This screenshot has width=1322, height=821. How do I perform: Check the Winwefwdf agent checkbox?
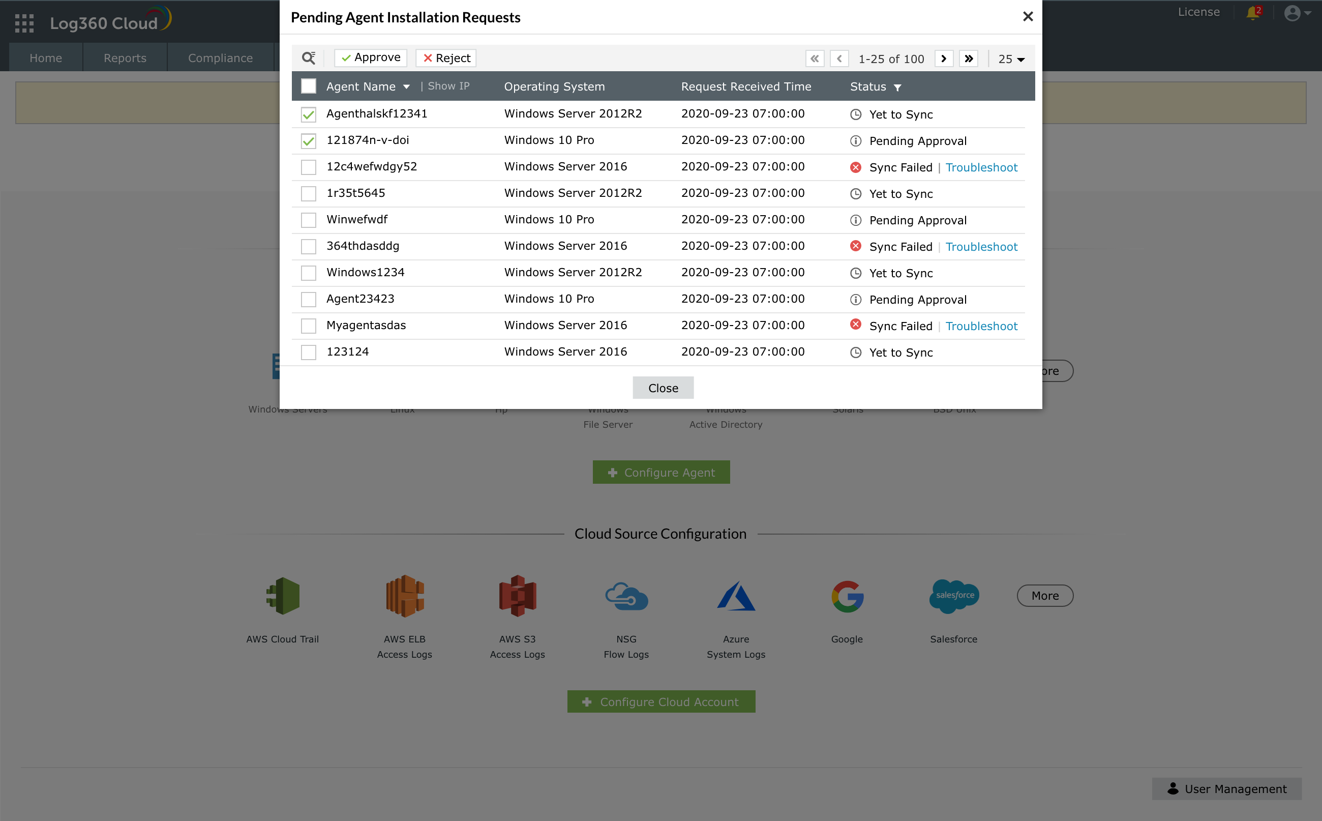(x=308, y=220)
